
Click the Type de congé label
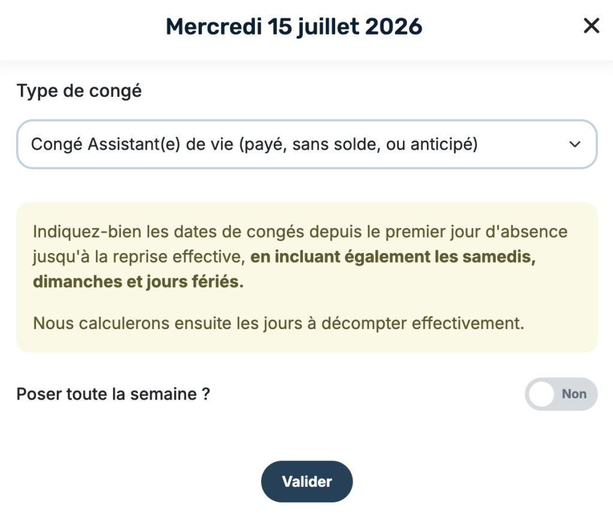click(x=79, y=91)
